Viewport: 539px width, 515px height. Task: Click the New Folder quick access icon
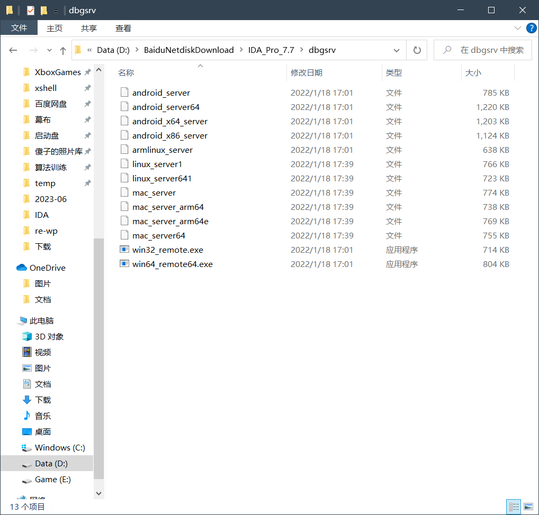(x=43, y=10)
